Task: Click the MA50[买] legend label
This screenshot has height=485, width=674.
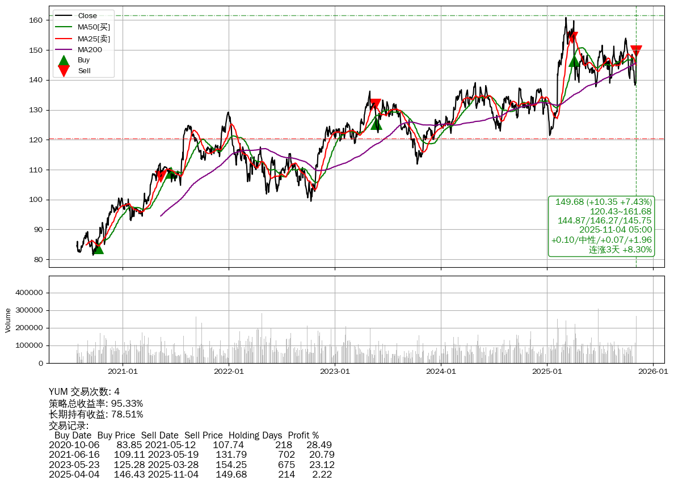Action: (x=94, y=27)
